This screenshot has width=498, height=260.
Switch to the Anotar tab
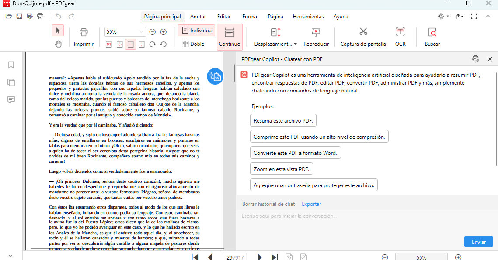(x=198, y=17)
